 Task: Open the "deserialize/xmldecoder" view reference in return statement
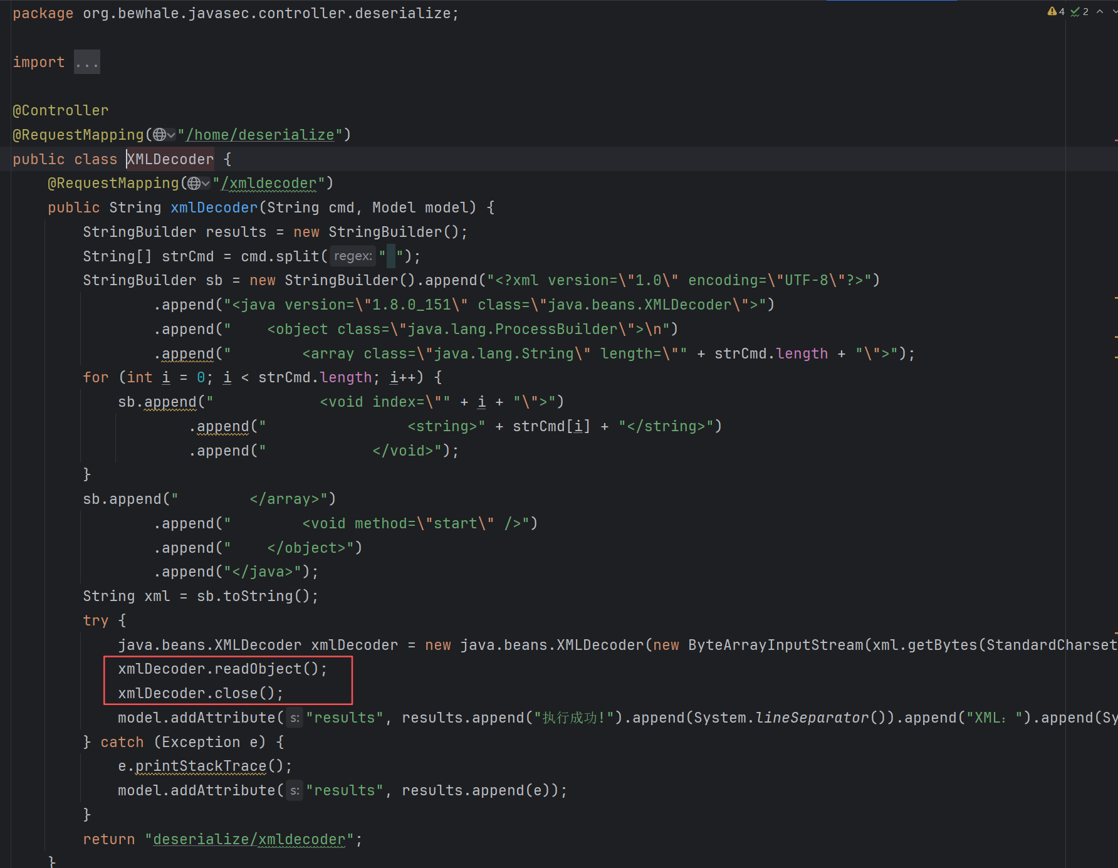[249, 839]
